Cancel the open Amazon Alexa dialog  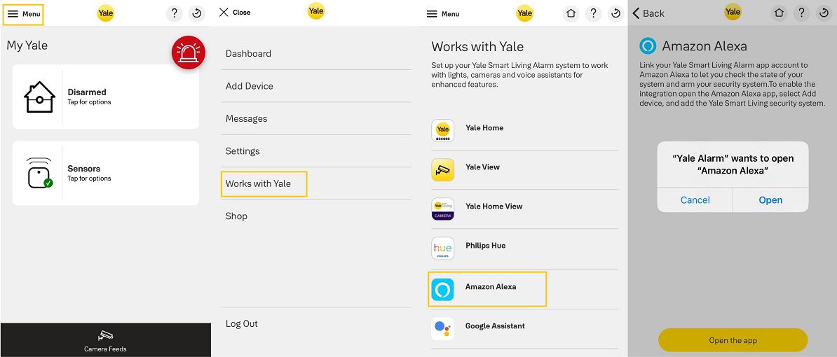pyautogui.click(x=695, y=200)
